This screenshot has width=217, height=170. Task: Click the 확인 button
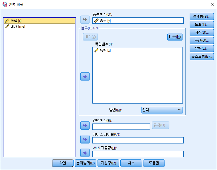click(63, 163)
